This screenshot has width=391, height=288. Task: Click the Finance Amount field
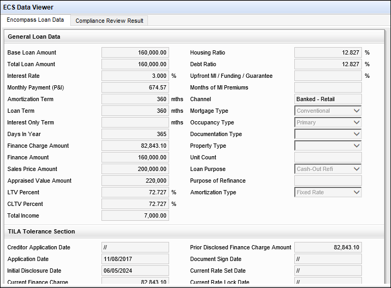tap(135, 157)
